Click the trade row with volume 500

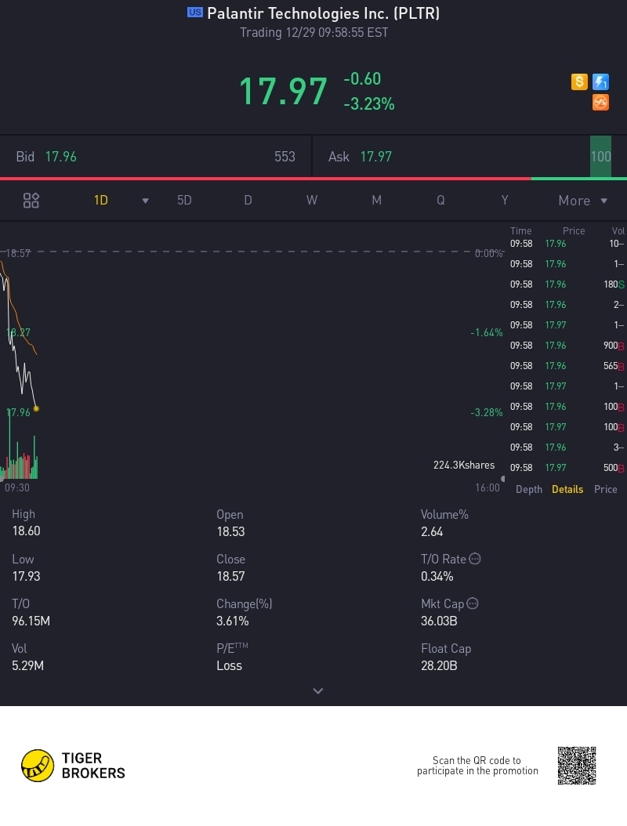tap(567, 468)
